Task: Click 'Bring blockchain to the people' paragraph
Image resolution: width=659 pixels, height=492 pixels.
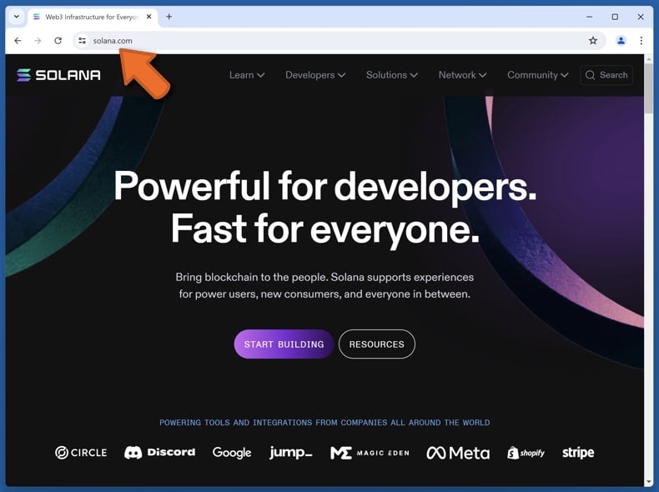Action: 324,286
